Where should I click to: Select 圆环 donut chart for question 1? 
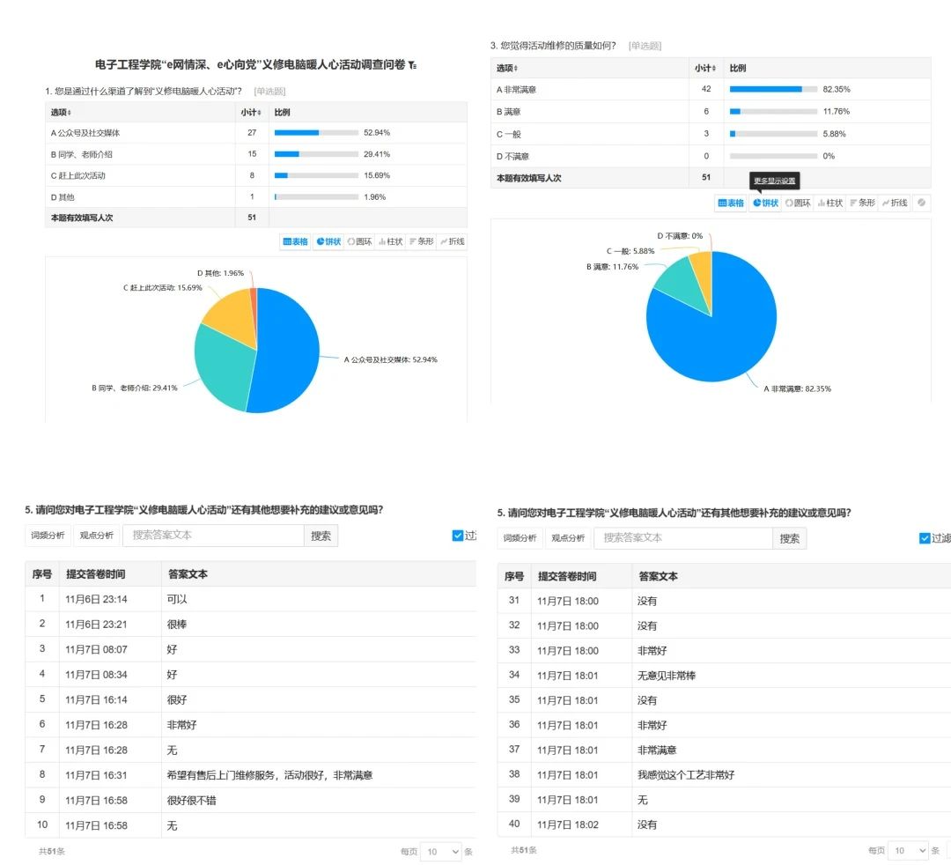[x=360, y=241]
